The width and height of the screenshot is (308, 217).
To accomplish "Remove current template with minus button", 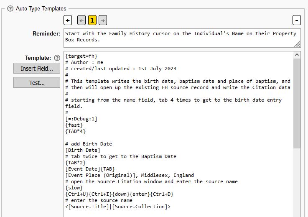I will pos(296,20).
